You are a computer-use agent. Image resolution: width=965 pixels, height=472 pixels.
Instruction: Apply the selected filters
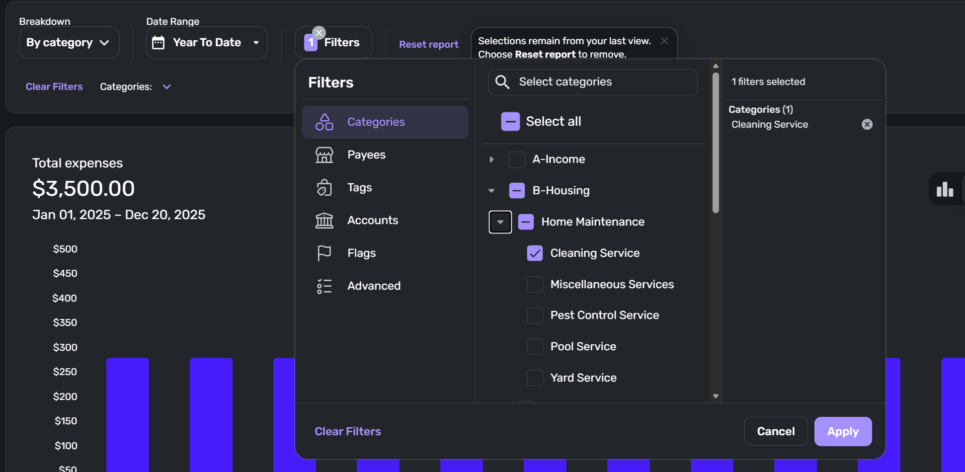click(843, 431)
